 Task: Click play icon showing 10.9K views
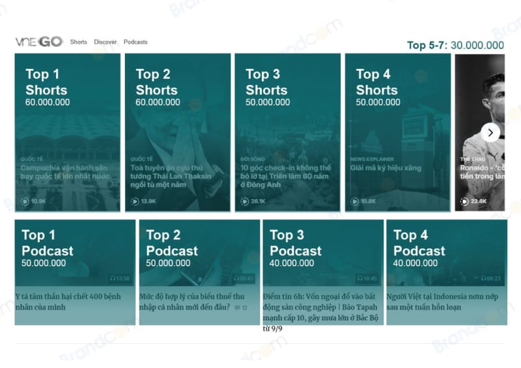click(25, 202)
